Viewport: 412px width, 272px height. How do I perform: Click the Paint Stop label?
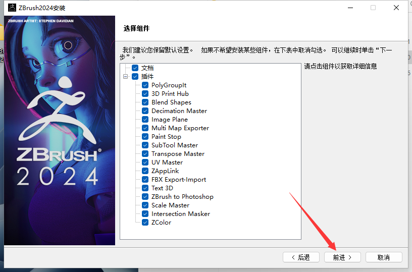(x=166, y=137)
